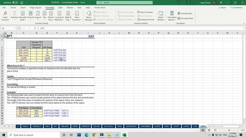Open Financial functions list

[x=31, y=16]
